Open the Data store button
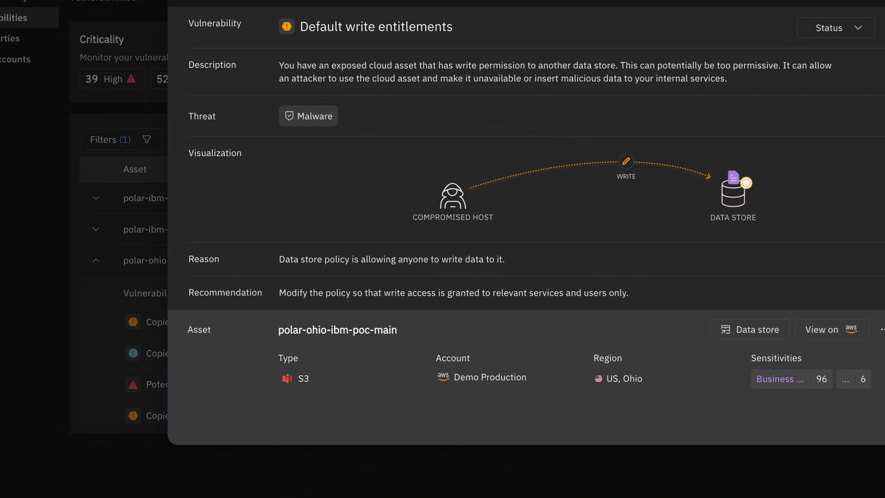The height and width of the screenshot is (498, 885). point(750,330)
